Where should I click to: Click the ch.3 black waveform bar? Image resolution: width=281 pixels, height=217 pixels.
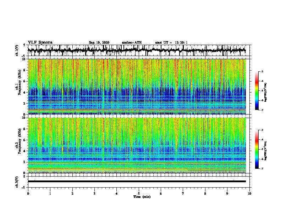[x=137, y=182]
